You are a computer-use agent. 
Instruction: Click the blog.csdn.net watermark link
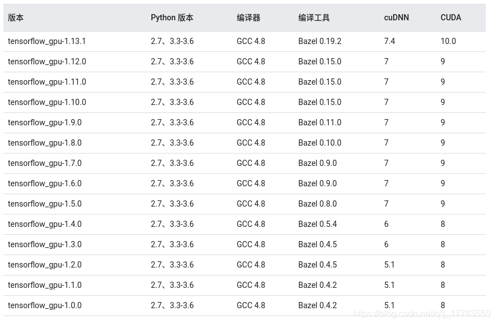click(421, 313)
